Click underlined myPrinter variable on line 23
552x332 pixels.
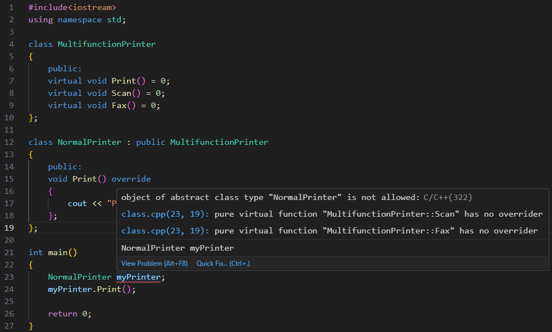click(138, 277)
